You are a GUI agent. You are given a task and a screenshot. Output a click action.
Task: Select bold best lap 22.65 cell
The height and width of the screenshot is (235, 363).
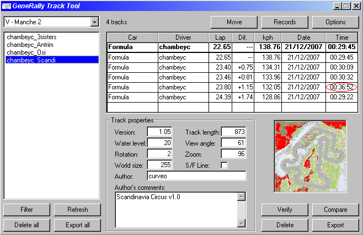pyautogui.click(x=221, y=47)
